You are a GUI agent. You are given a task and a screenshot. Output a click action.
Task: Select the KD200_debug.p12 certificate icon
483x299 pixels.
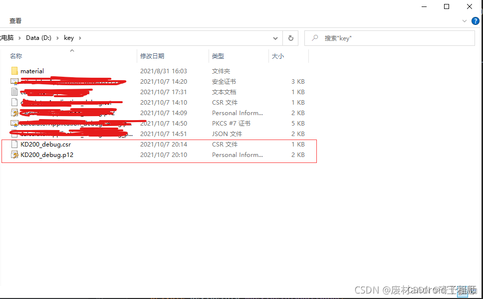pyautogui.click(x=14, y=154)
